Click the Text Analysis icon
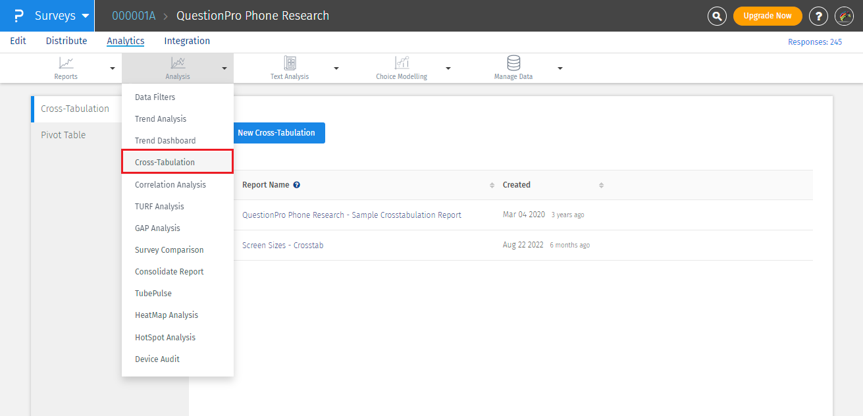The image size is (863, 416). pyautogui.click(x=290, y=63)
